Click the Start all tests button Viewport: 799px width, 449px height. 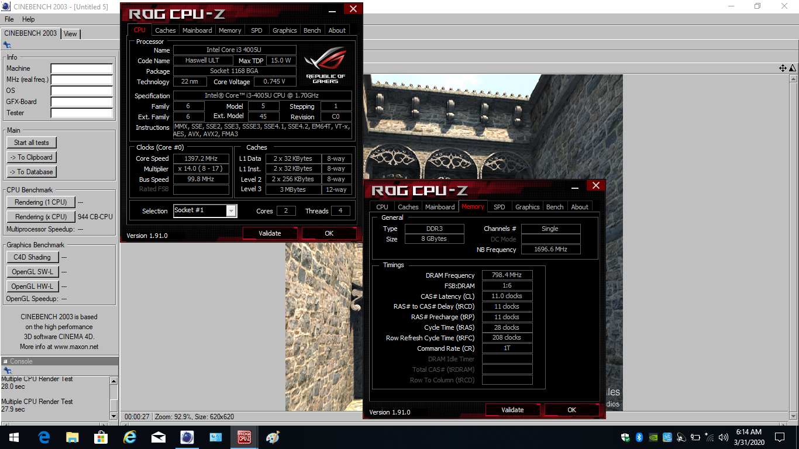click(x=32, y=143)
